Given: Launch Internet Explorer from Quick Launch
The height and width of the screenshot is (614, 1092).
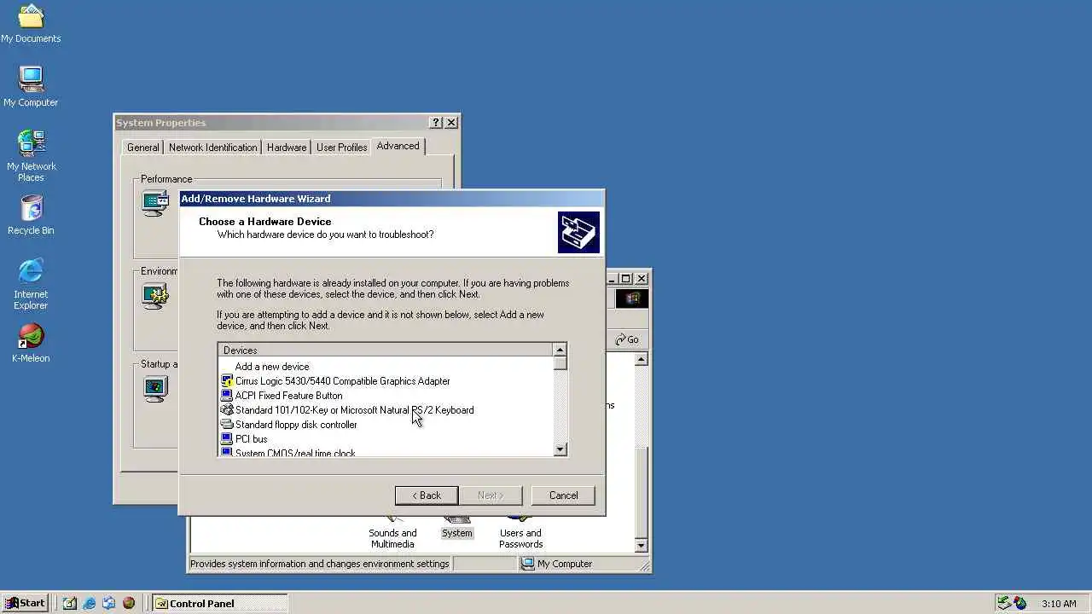Looking at the screenshot, I should point(90,603).
